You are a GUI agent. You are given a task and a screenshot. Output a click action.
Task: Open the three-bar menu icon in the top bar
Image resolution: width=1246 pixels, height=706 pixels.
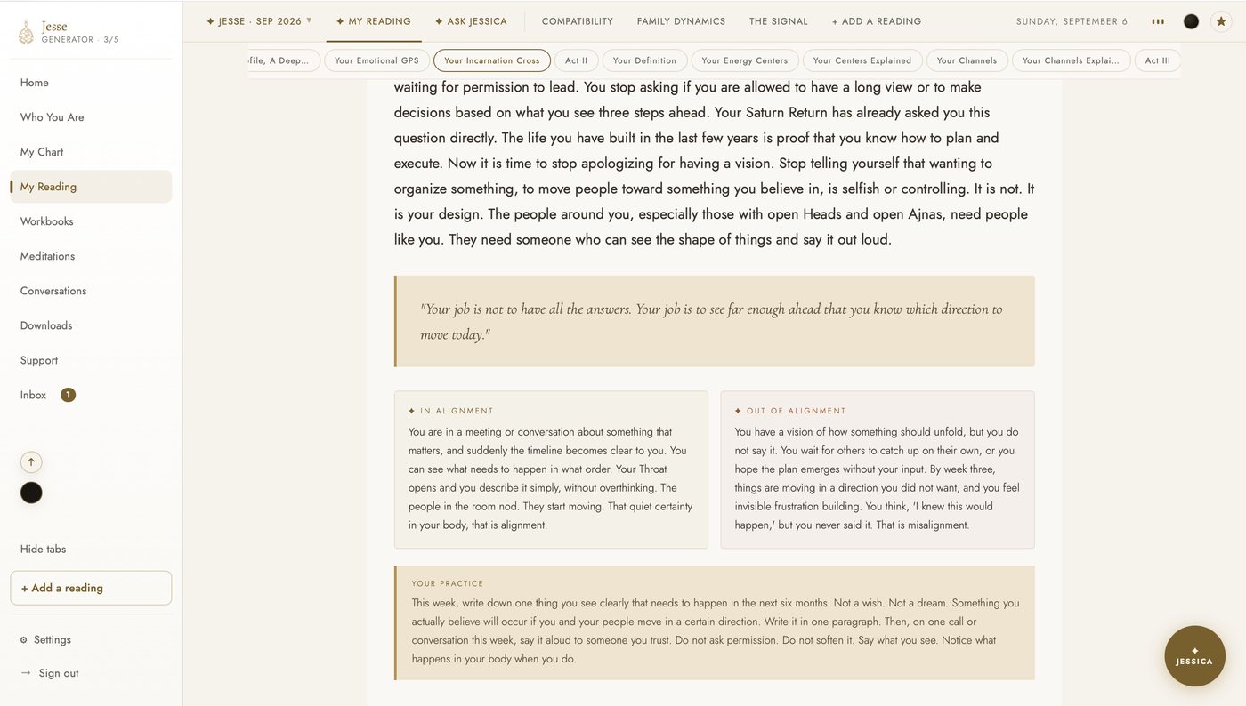point(1158,21)
